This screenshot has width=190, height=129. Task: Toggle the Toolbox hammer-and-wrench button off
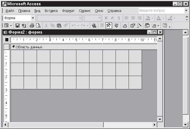click(x=109, y=26)
